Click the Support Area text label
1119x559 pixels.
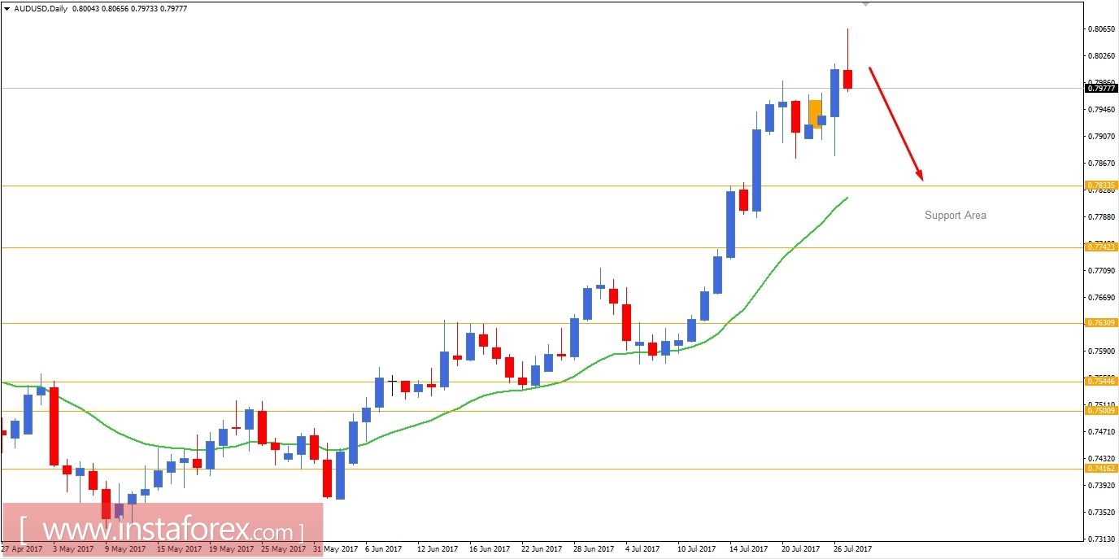tap(955, 216)
